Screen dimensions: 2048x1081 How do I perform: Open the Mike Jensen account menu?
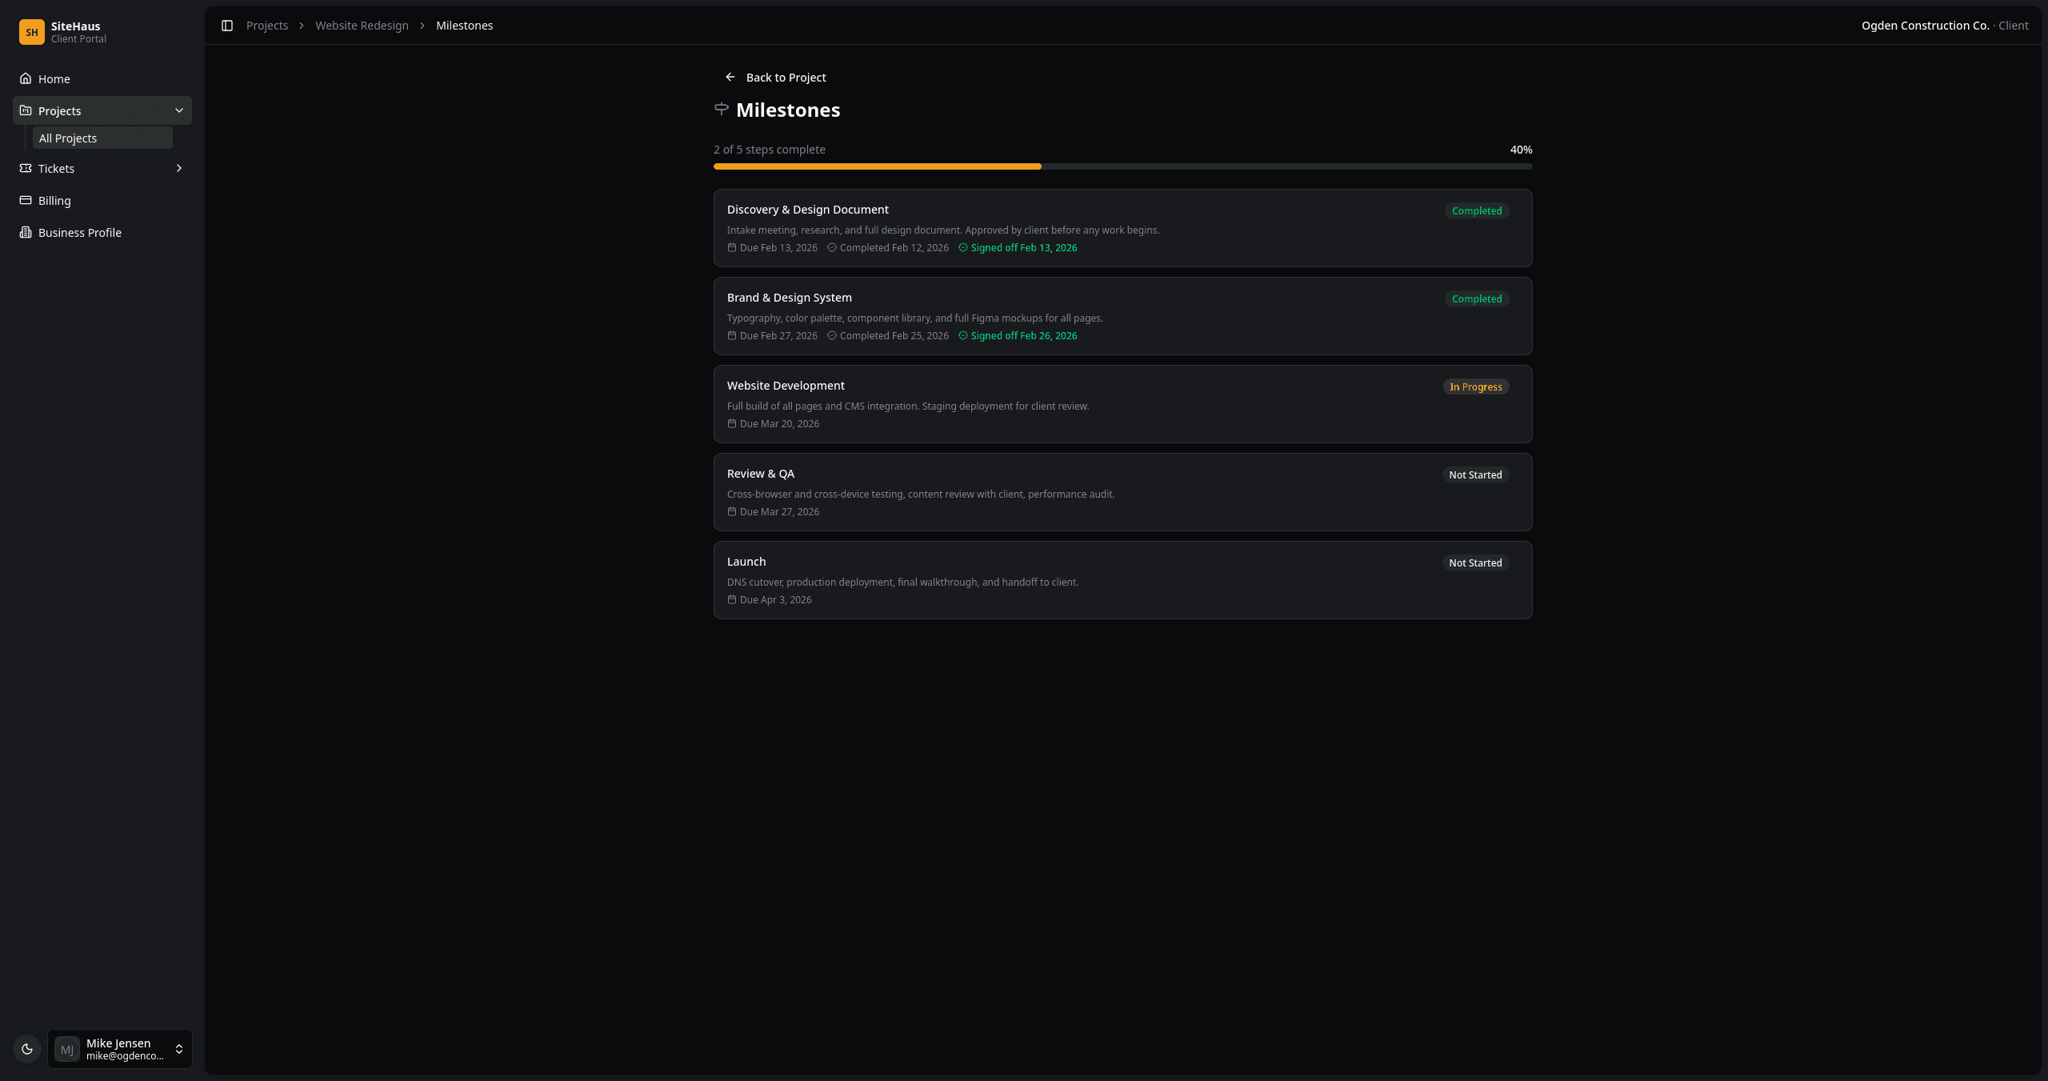pyautogui.click(x=118, y=1048)
